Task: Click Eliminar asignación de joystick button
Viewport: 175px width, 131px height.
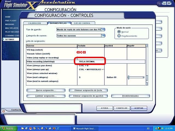Action: point(88,96)
